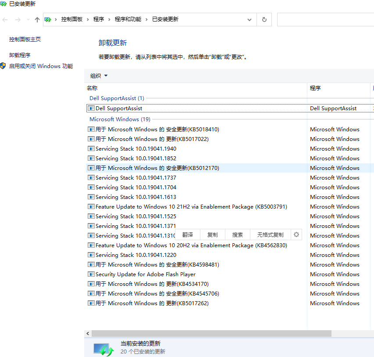Click the icon of KB4562830 feature update
This screenshot has height=357, width=374.
pyautogui.click(x=91, y=245)
